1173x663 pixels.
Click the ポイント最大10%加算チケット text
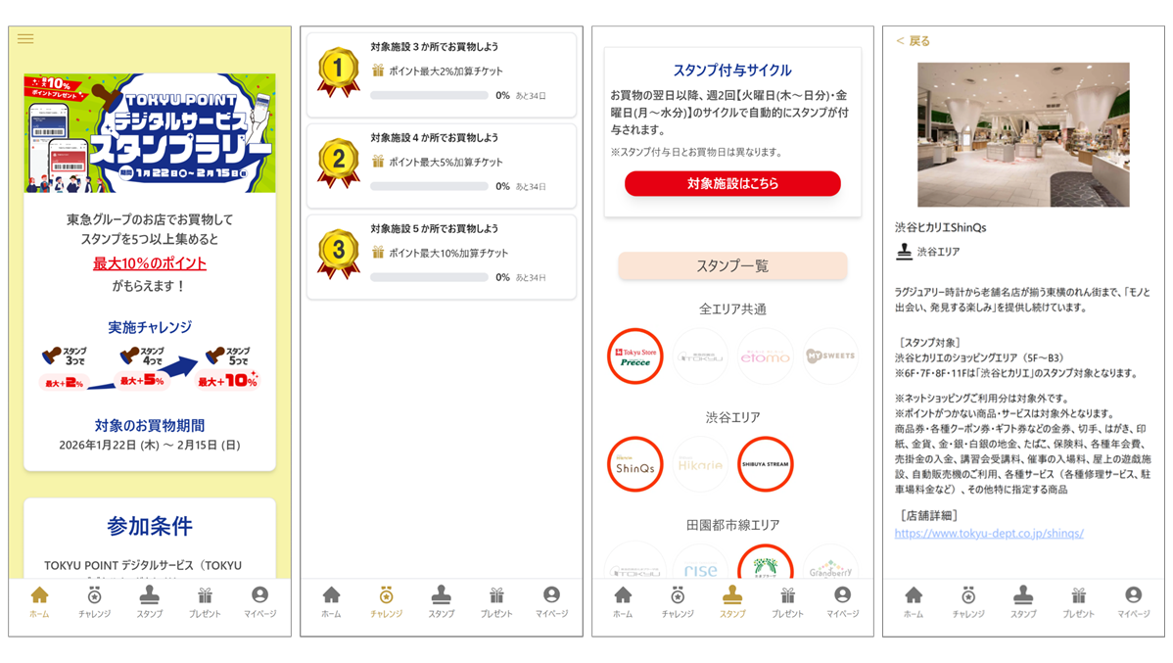[448, 253]
